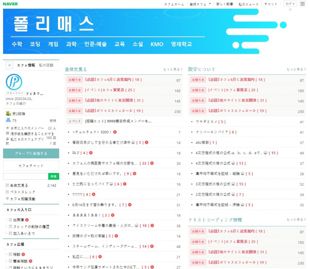This screenshot has height=269, width=310.
Task: Click the ベストスレッド board icon
Action: coord(7,192)
